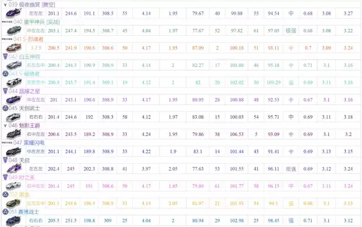Click the purple shield badge beside 042 白玉神驹

pos(5,56)
